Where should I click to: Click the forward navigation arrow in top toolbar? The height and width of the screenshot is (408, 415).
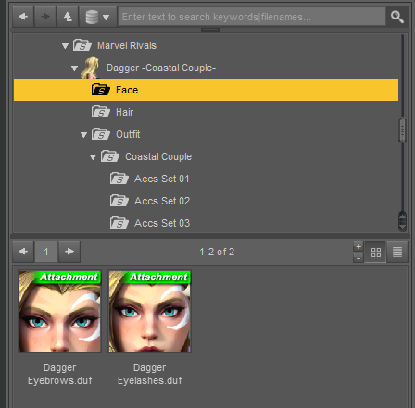pyautogui.click(x=45, y=17)
